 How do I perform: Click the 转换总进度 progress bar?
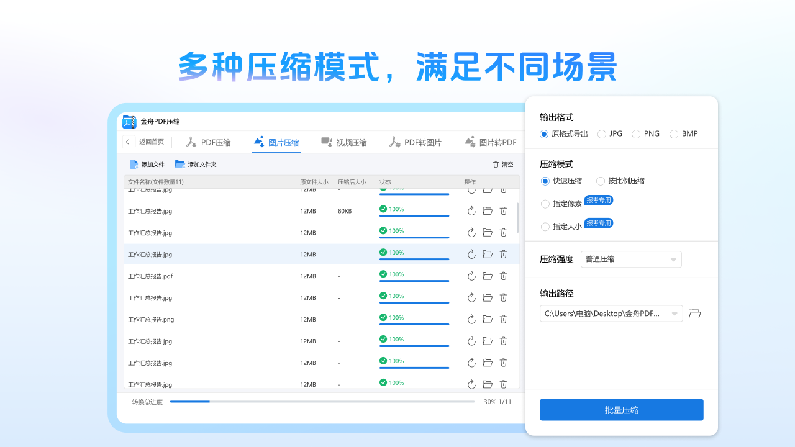(322, 401)
